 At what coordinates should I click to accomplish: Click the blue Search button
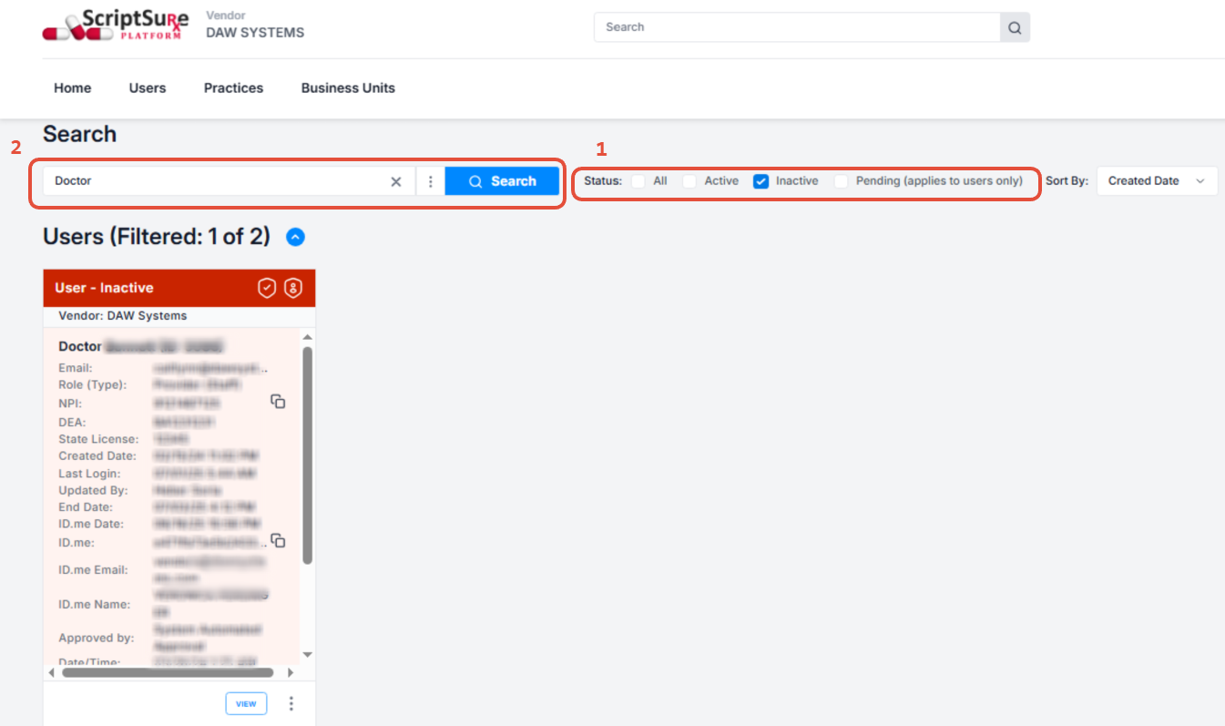(502, 181)
